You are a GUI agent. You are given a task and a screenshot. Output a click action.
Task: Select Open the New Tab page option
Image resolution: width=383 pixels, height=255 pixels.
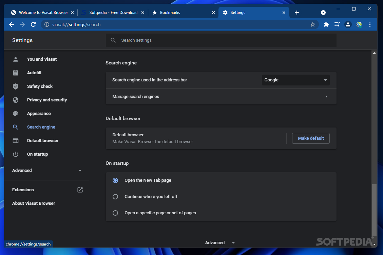[x=115, y=180]
